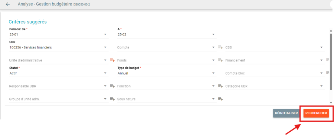Viewport: 334px width, 135px height.
Task: Click the vertical scrollbar of criteria panel
Action: [331, 61]
